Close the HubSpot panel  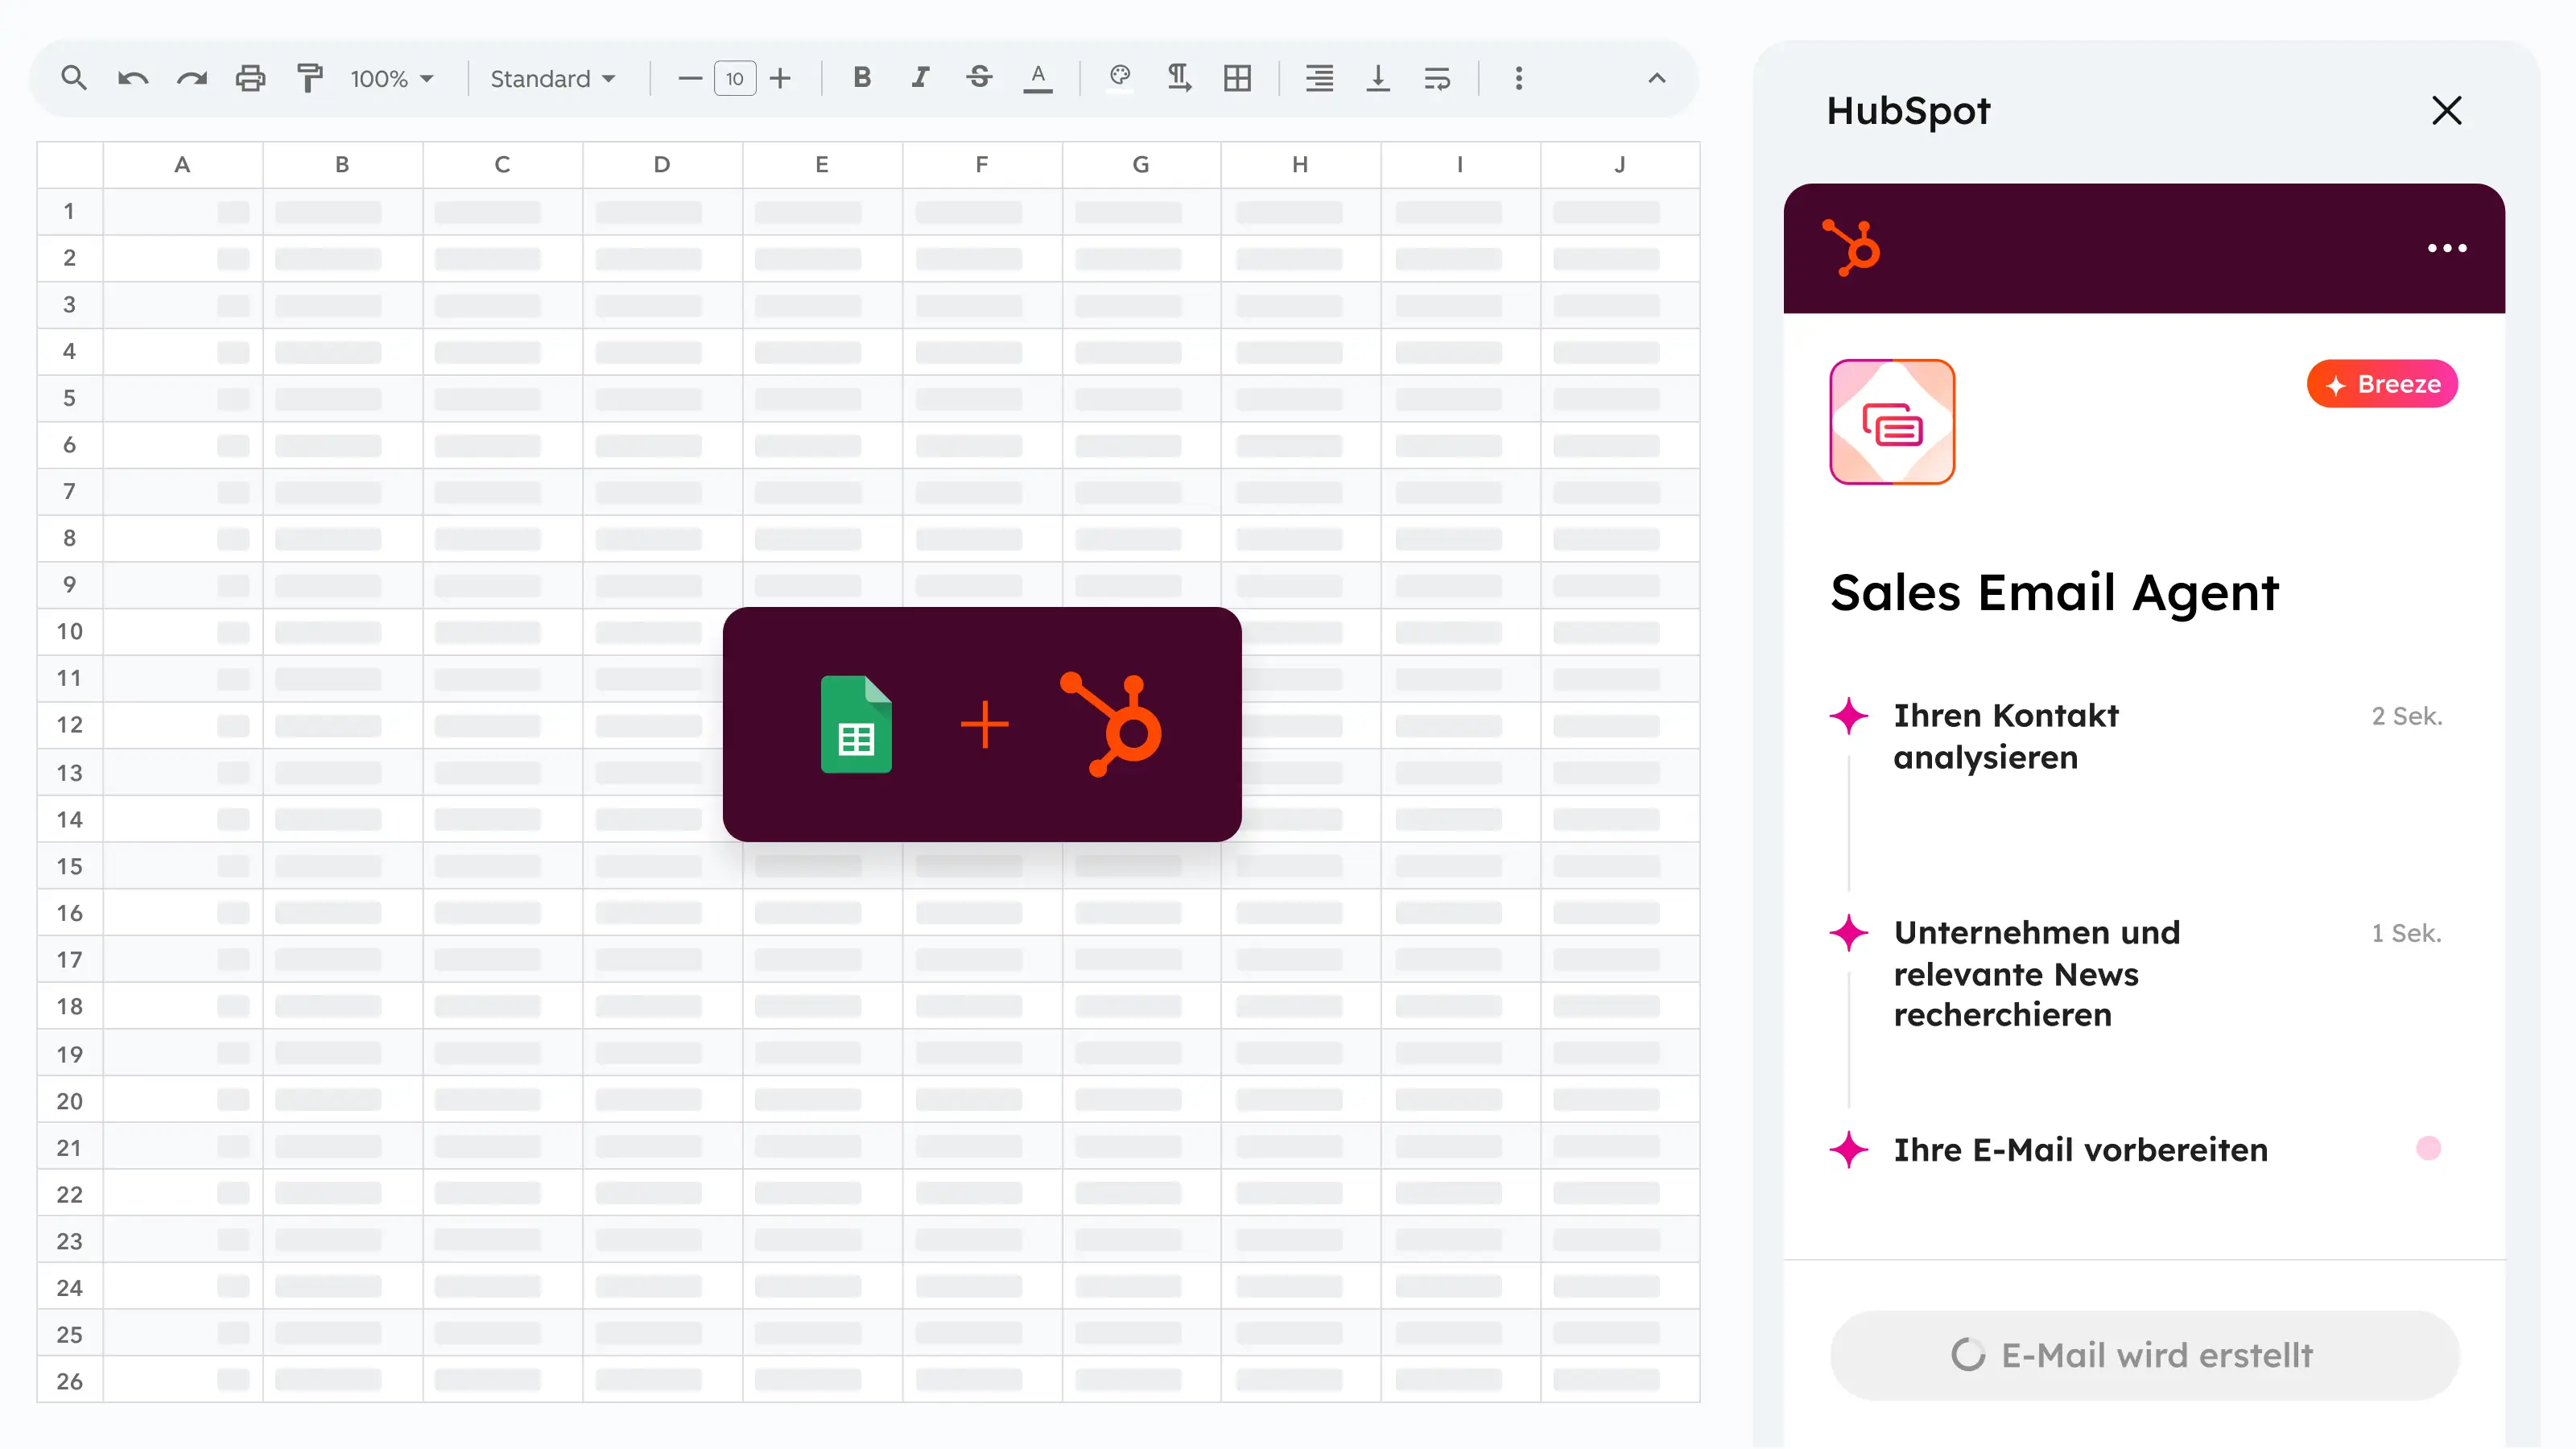(x=2446, y=110)
